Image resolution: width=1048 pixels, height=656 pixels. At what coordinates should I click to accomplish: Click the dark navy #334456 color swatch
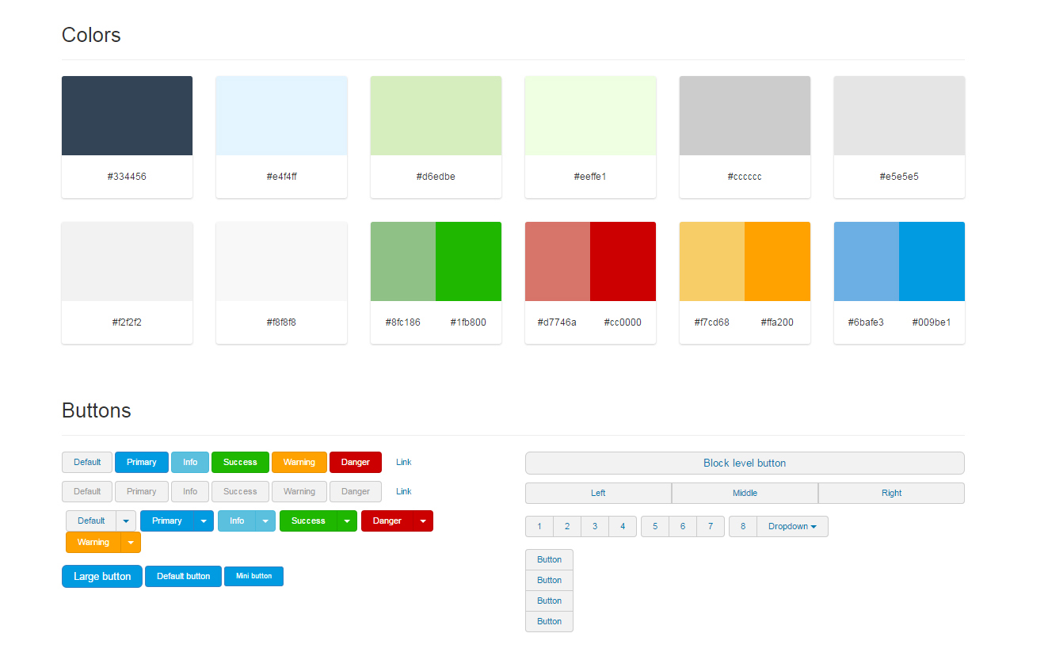[127, 116]
